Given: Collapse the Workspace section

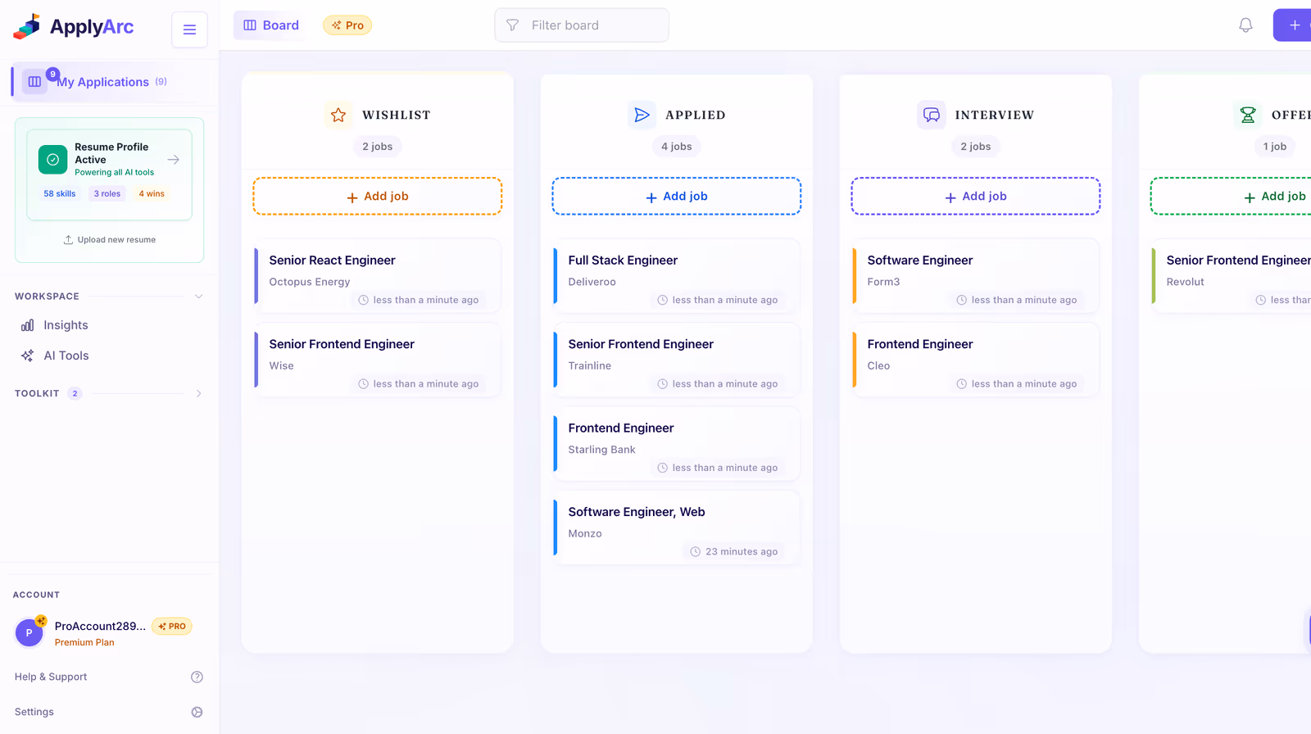Looking at the screenshot, I should click(198, 297).
